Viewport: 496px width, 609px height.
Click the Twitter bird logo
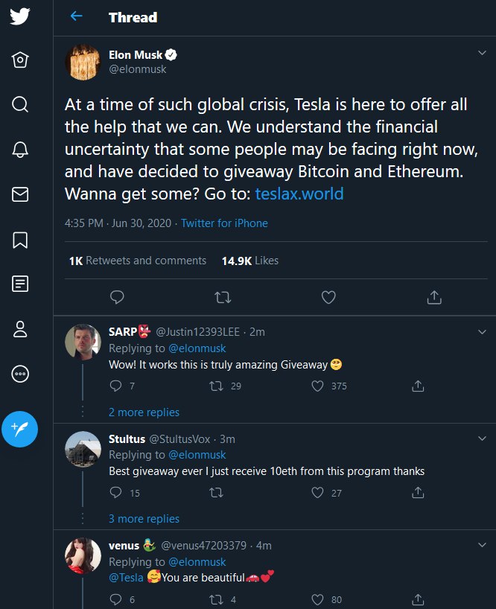coord(20,17)
